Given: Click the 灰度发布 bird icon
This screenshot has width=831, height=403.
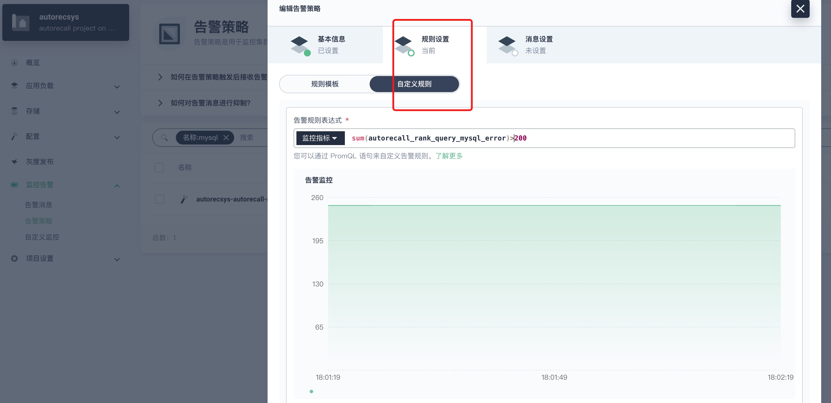Looking at the screenshot, I should [x=14, y=161].
